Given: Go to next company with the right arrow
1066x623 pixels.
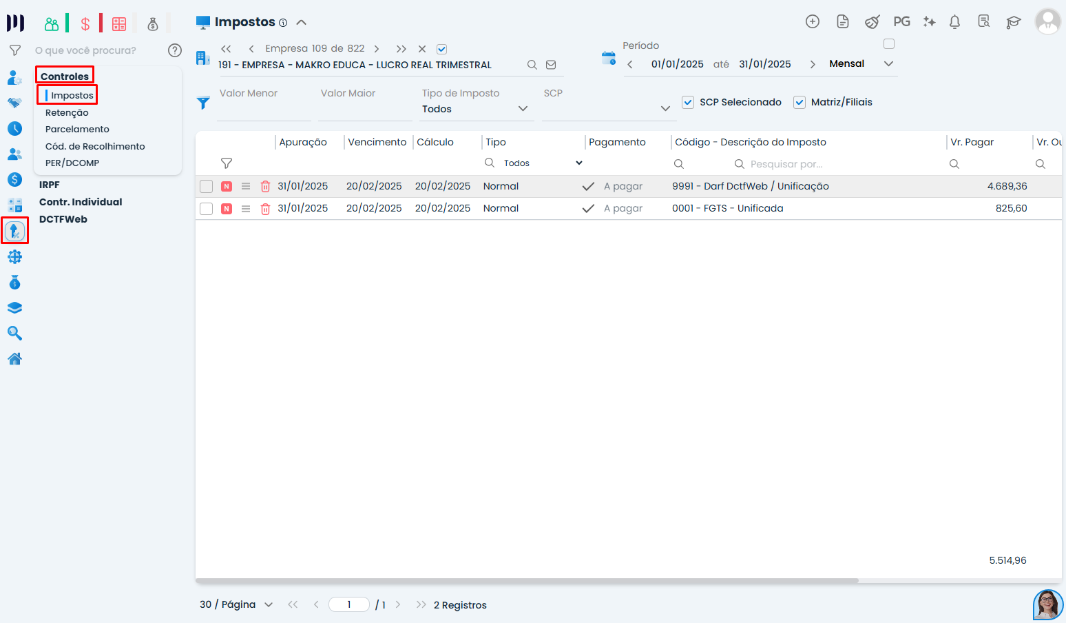Looking at the screenshot, I should point(377,49).
